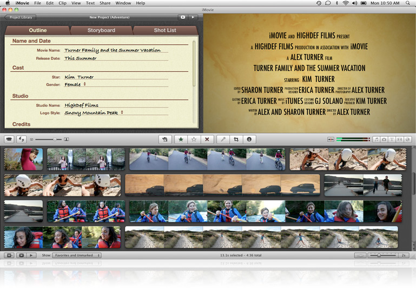Select the voiceover microphone tool

[222, 139]
